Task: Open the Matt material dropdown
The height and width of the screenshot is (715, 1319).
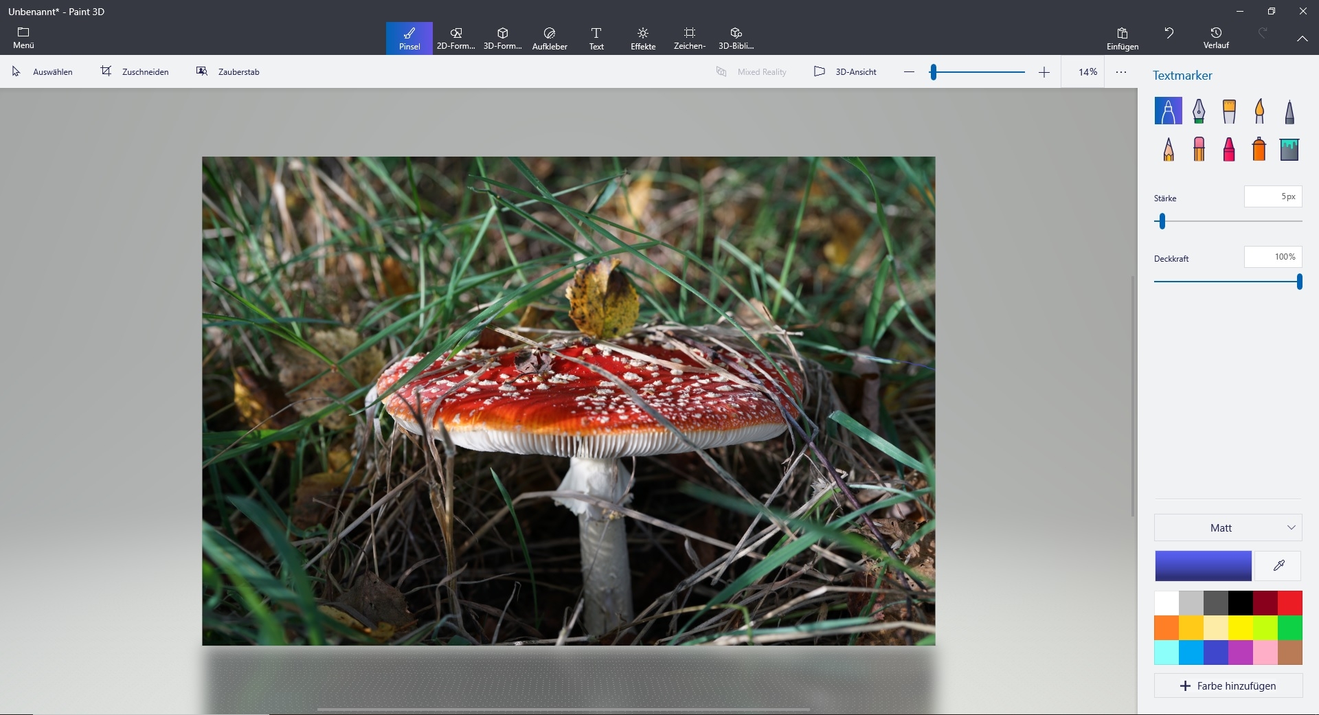Action: pyautogui.click(x=1228, y=527)
